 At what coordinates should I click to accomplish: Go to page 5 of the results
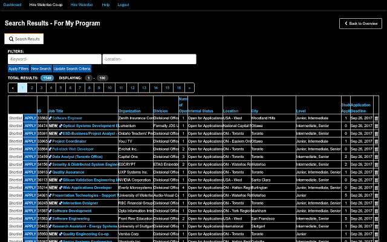[x=61, y=88]
